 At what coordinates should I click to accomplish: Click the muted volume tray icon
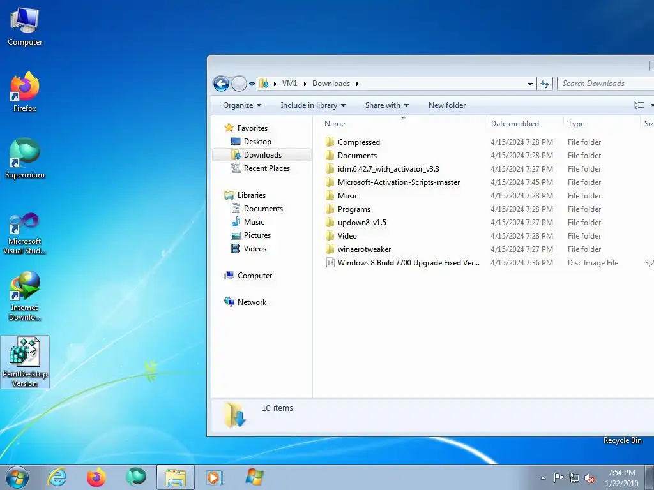tap(589, 478)
